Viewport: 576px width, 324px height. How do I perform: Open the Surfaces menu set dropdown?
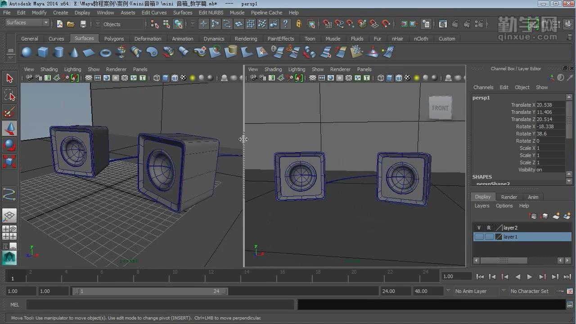pyautogui.click(x=27, y=22)
